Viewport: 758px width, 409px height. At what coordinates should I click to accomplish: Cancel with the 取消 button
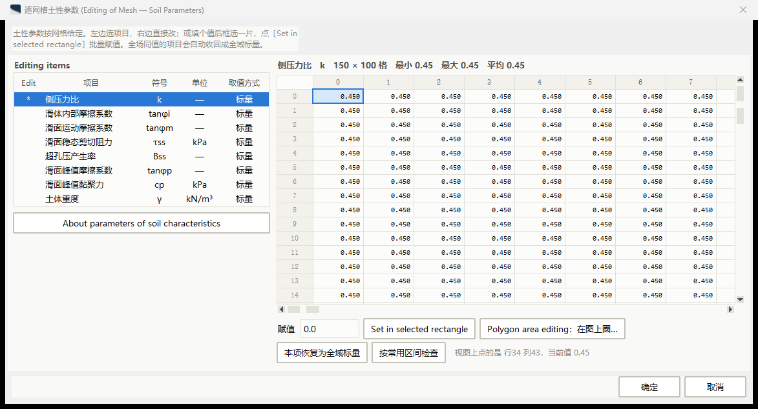tap(715, 387)
